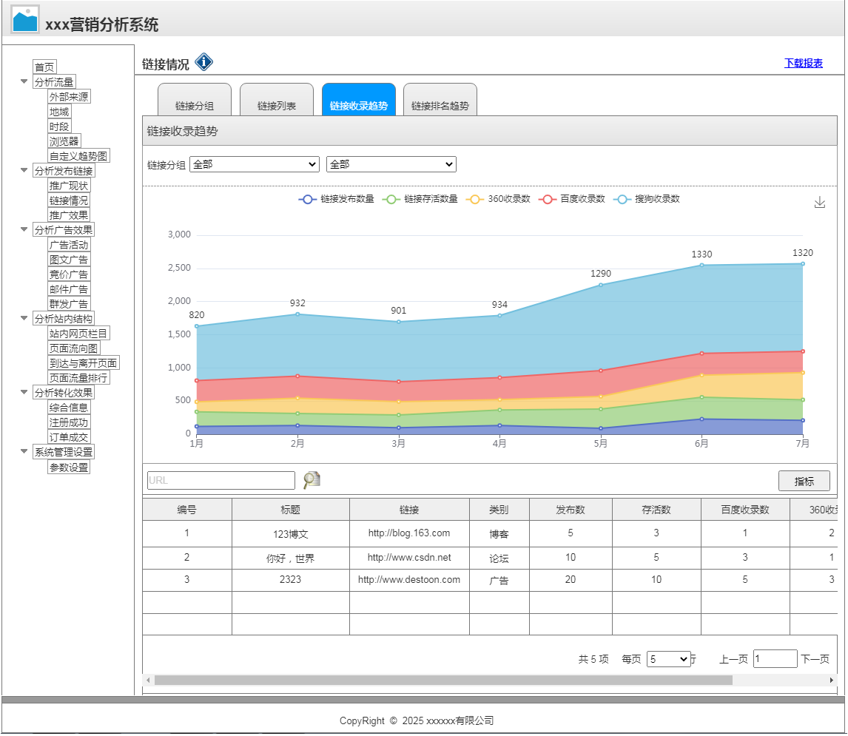
Task: Collapse the 分析流量 tree node arrow
Action: [x=24, y=81]
